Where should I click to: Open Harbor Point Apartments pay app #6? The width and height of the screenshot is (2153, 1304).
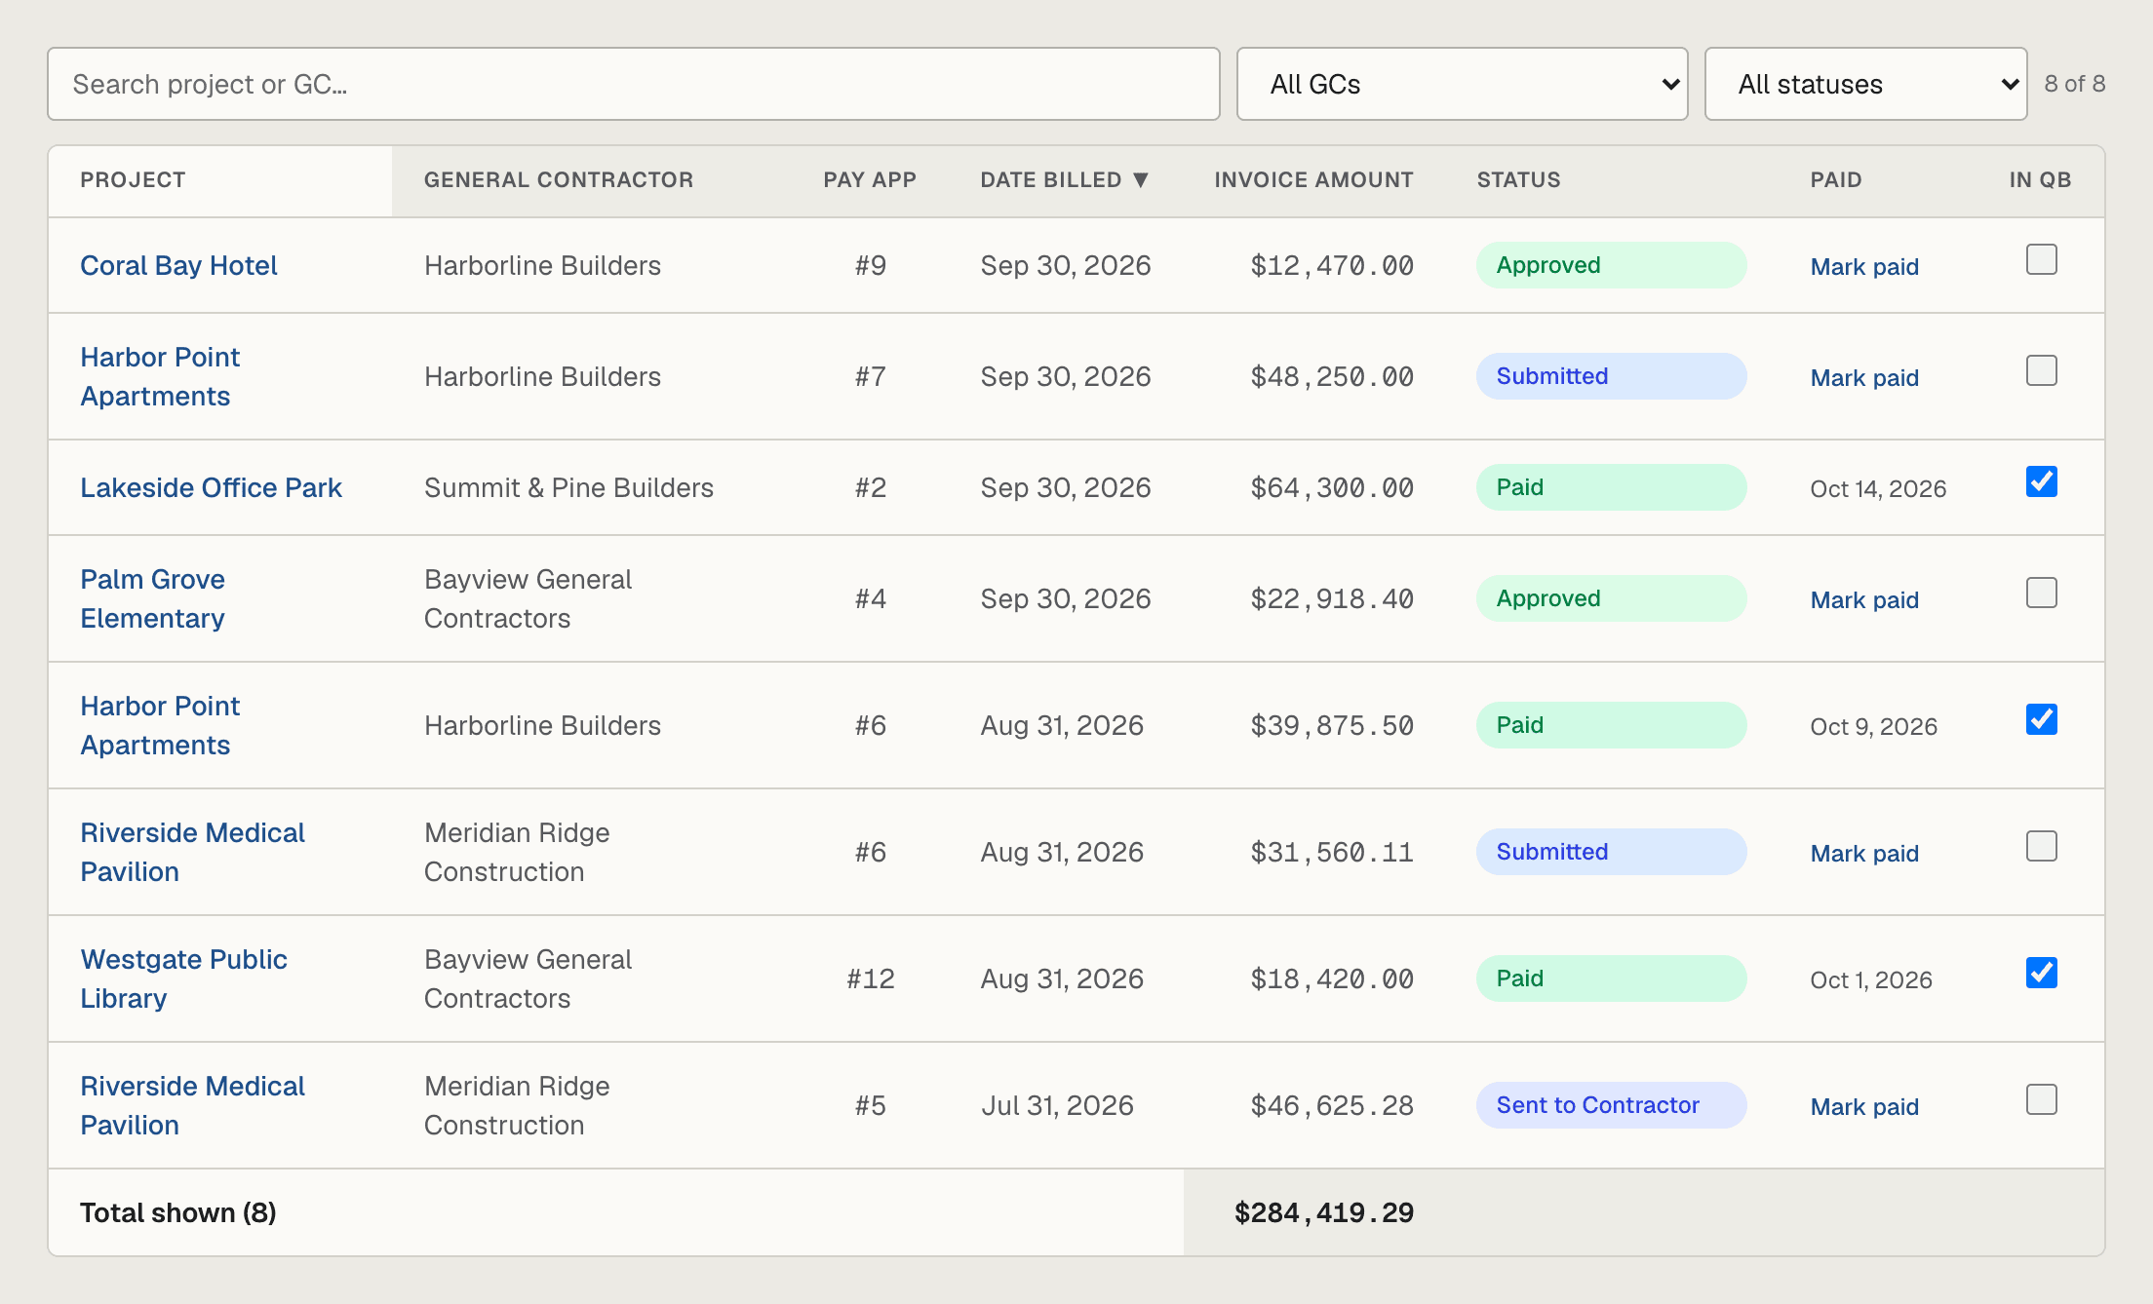(160, 725)
